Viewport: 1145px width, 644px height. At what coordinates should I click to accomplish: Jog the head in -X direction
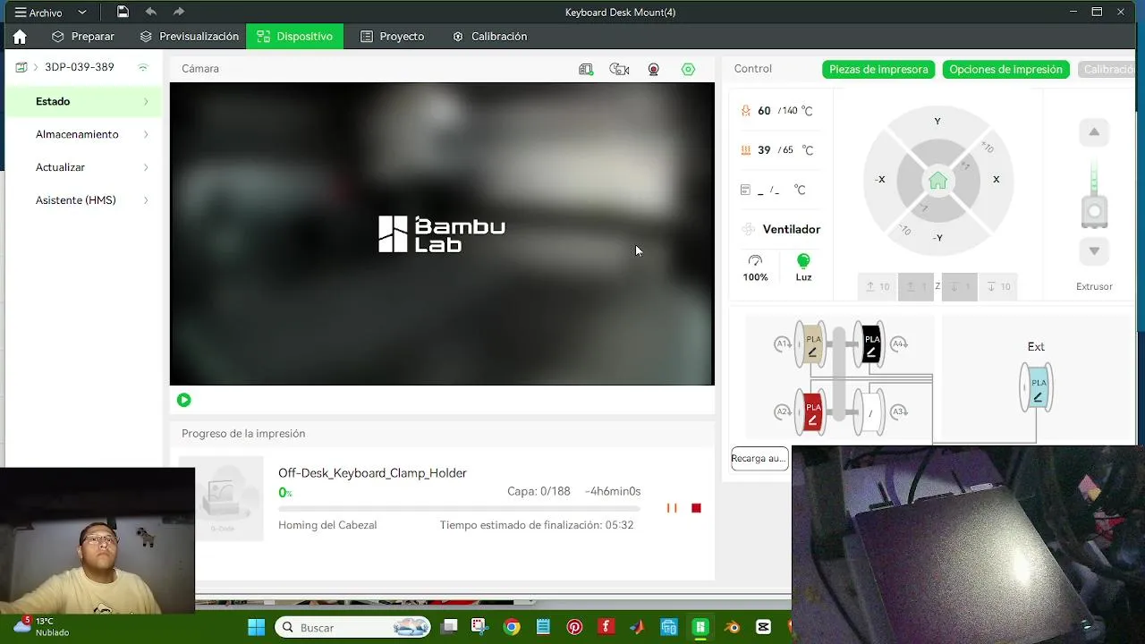point(880,180)
